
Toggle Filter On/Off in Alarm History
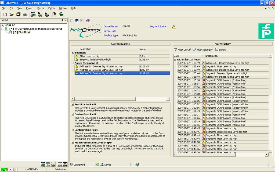point(182,50)
